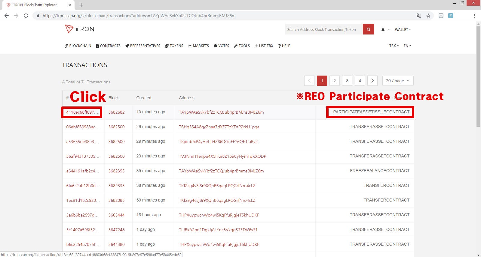Open transaction 5c1407a596f32...

(82, 230)
